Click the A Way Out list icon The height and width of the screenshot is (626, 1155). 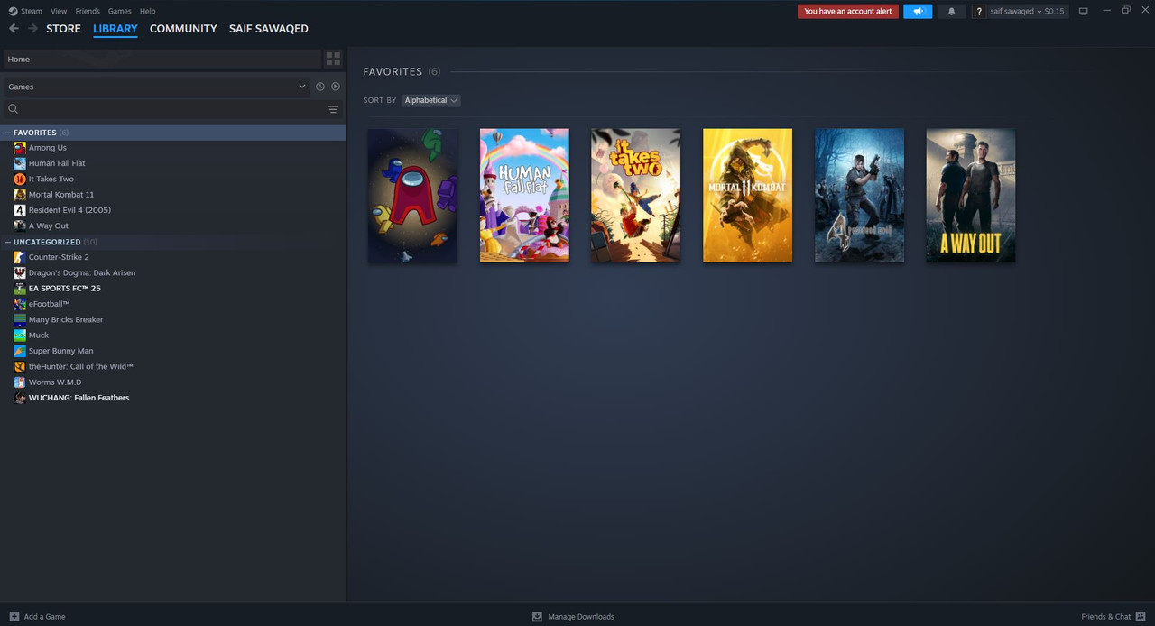click(x=20, y=226)
